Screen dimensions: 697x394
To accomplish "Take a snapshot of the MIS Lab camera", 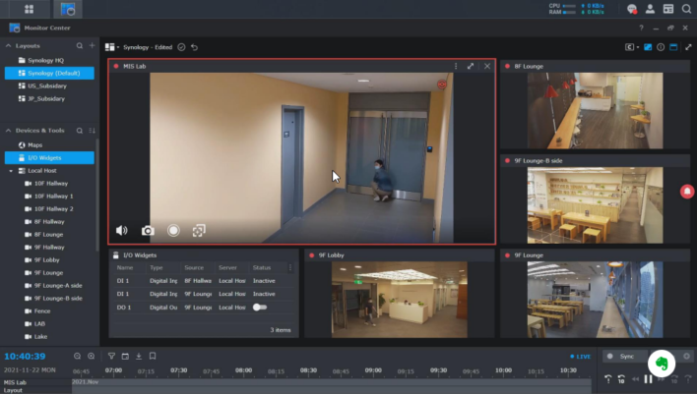I will pos(148,230).
